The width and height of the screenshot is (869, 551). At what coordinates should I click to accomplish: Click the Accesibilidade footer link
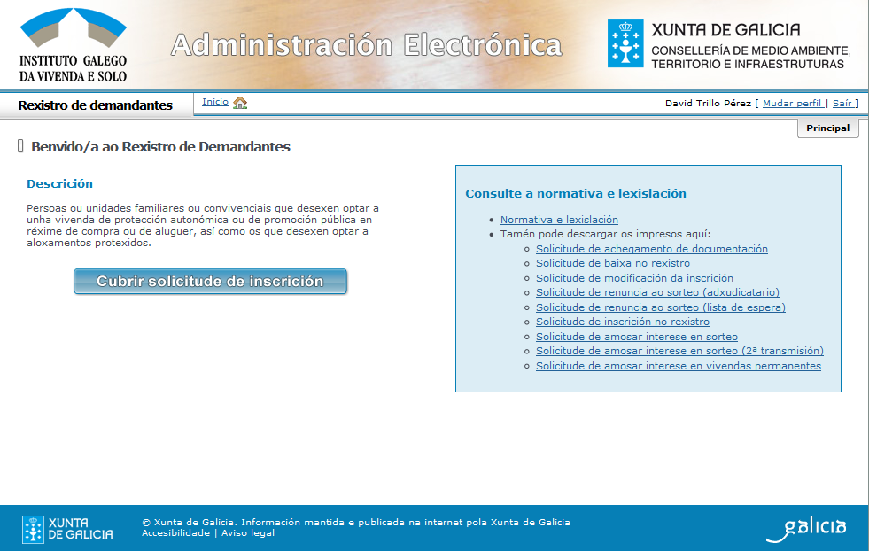pyautogui.click(x=175, y=532)
